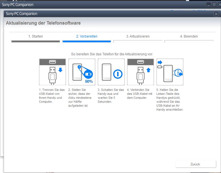Select the hold volume-down key illustration
This screenshot has width=221, height=173.
click(170, 72)
